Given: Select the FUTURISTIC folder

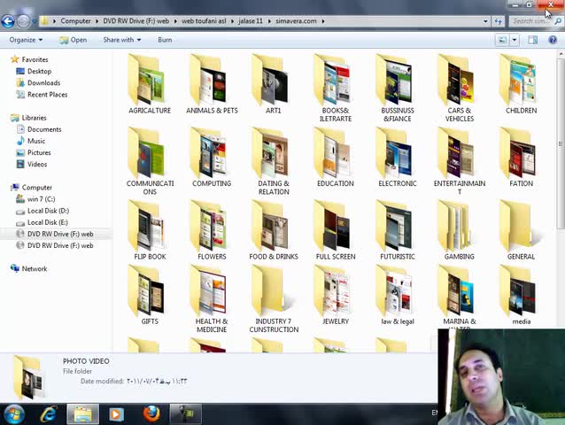Looking at the screenshot, I should (398, 230).
